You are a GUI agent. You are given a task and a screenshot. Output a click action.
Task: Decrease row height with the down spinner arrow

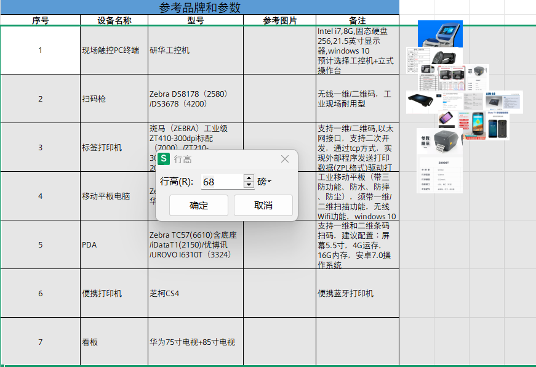[x=249, y=185]
